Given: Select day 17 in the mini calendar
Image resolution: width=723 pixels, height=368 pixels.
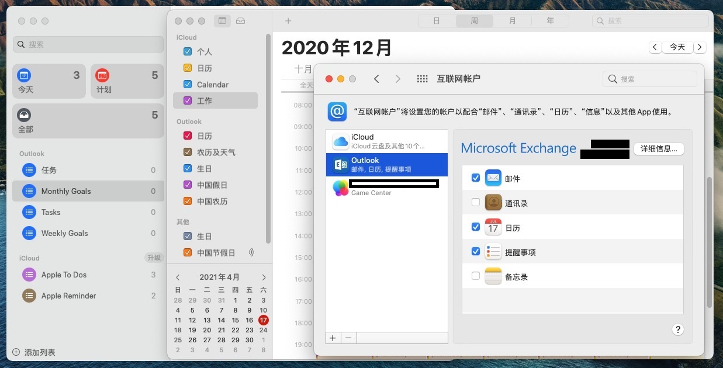Looking at the screenshot, I should (264, 320).
